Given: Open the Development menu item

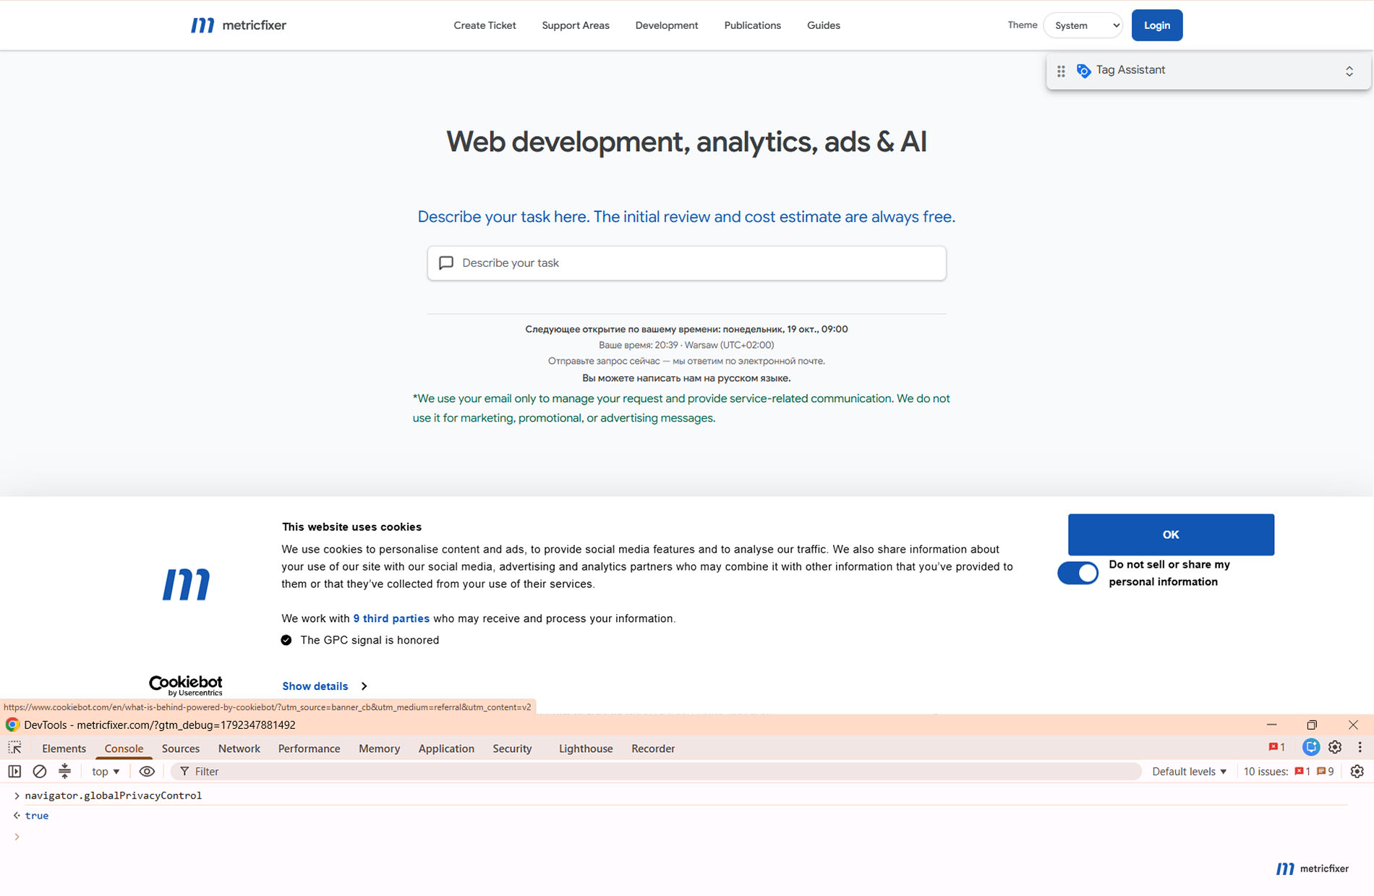Looking at the screenshot, I should [667, 25].
